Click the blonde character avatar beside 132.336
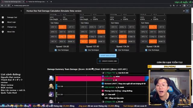The height and width of the screenshot is (108, 193). 51,86
